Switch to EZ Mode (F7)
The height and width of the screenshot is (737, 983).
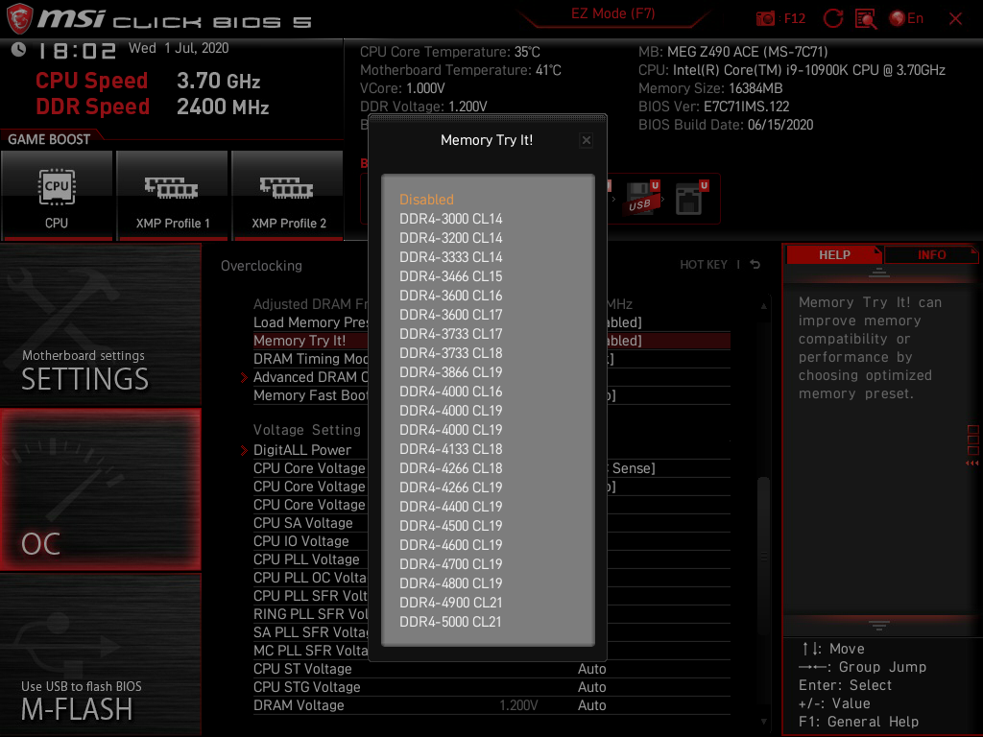[x=611, y=13]
